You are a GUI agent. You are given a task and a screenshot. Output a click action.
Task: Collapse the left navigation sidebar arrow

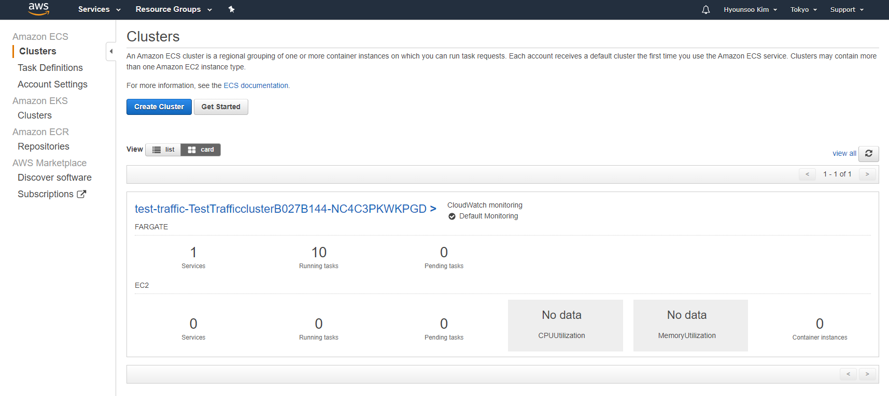111,51
